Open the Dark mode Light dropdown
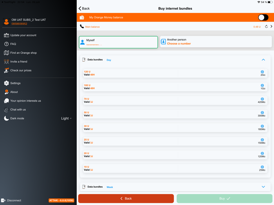The height and width of the screenshot is (205, 274). [x=67, y=118]
